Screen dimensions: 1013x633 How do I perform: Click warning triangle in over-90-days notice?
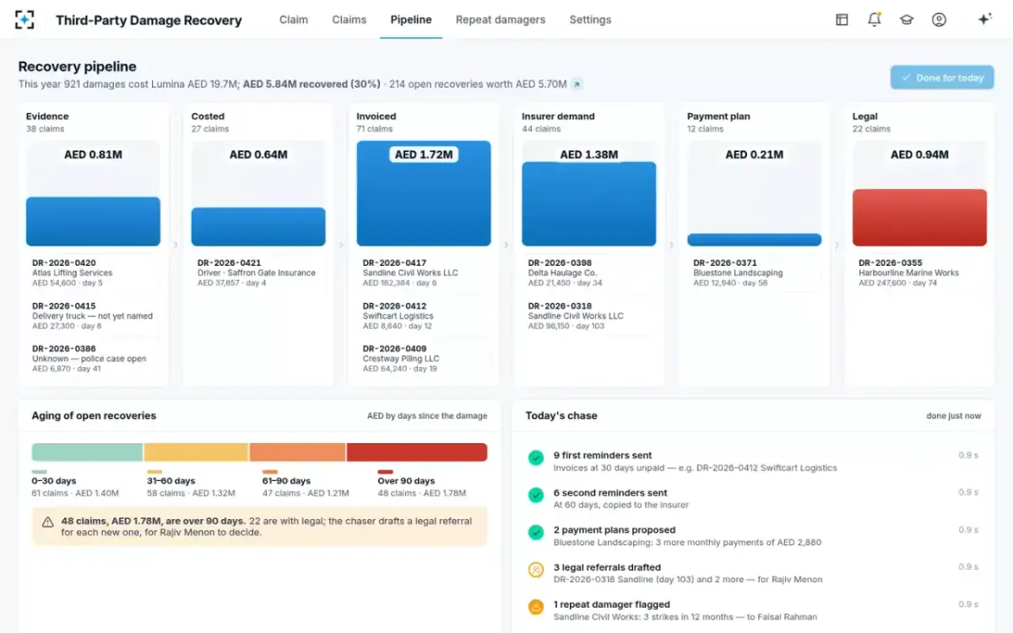(x=48, y=522)
